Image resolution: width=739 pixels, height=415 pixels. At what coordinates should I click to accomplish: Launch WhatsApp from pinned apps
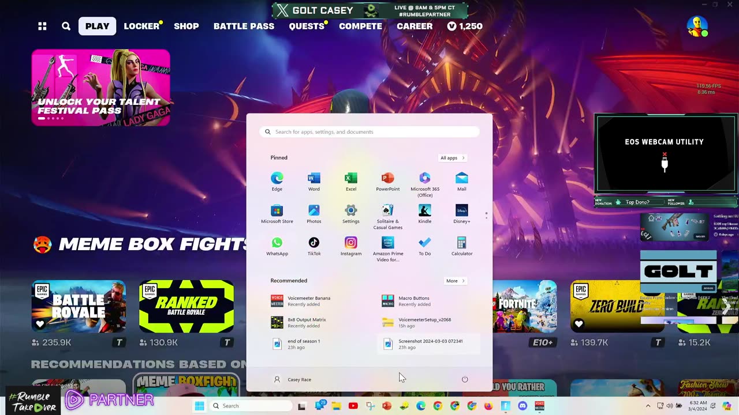coord(277,246)
